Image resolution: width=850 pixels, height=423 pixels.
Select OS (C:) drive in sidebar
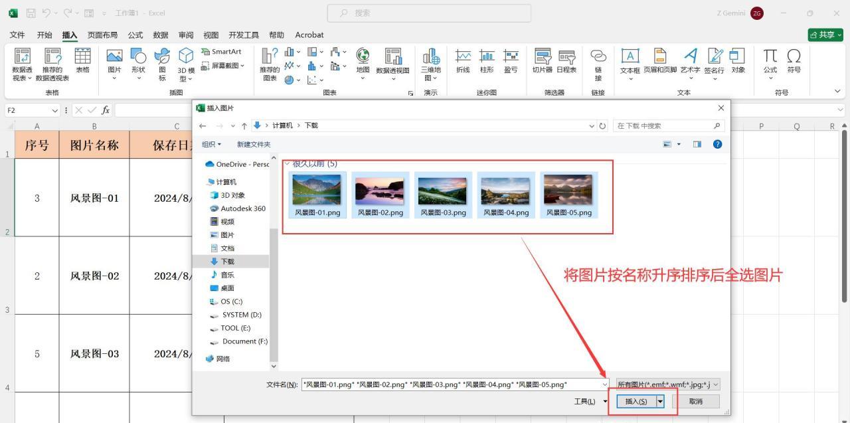[232, 301]
